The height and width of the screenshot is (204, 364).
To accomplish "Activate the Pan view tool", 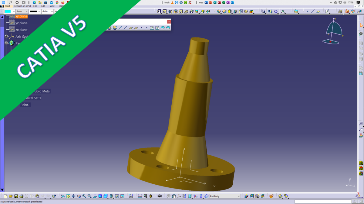I will [73, 196].
